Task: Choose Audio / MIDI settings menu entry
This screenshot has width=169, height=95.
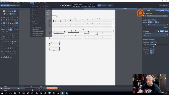Action: tap(41, 36)
